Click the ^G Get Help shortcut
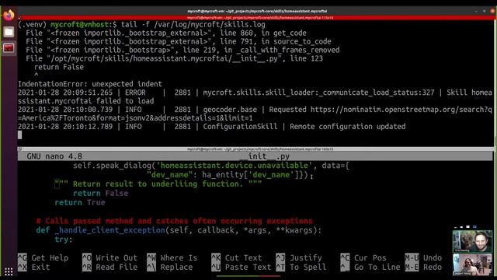The width and height of the screenshot is (497, 280). [43, 257]
